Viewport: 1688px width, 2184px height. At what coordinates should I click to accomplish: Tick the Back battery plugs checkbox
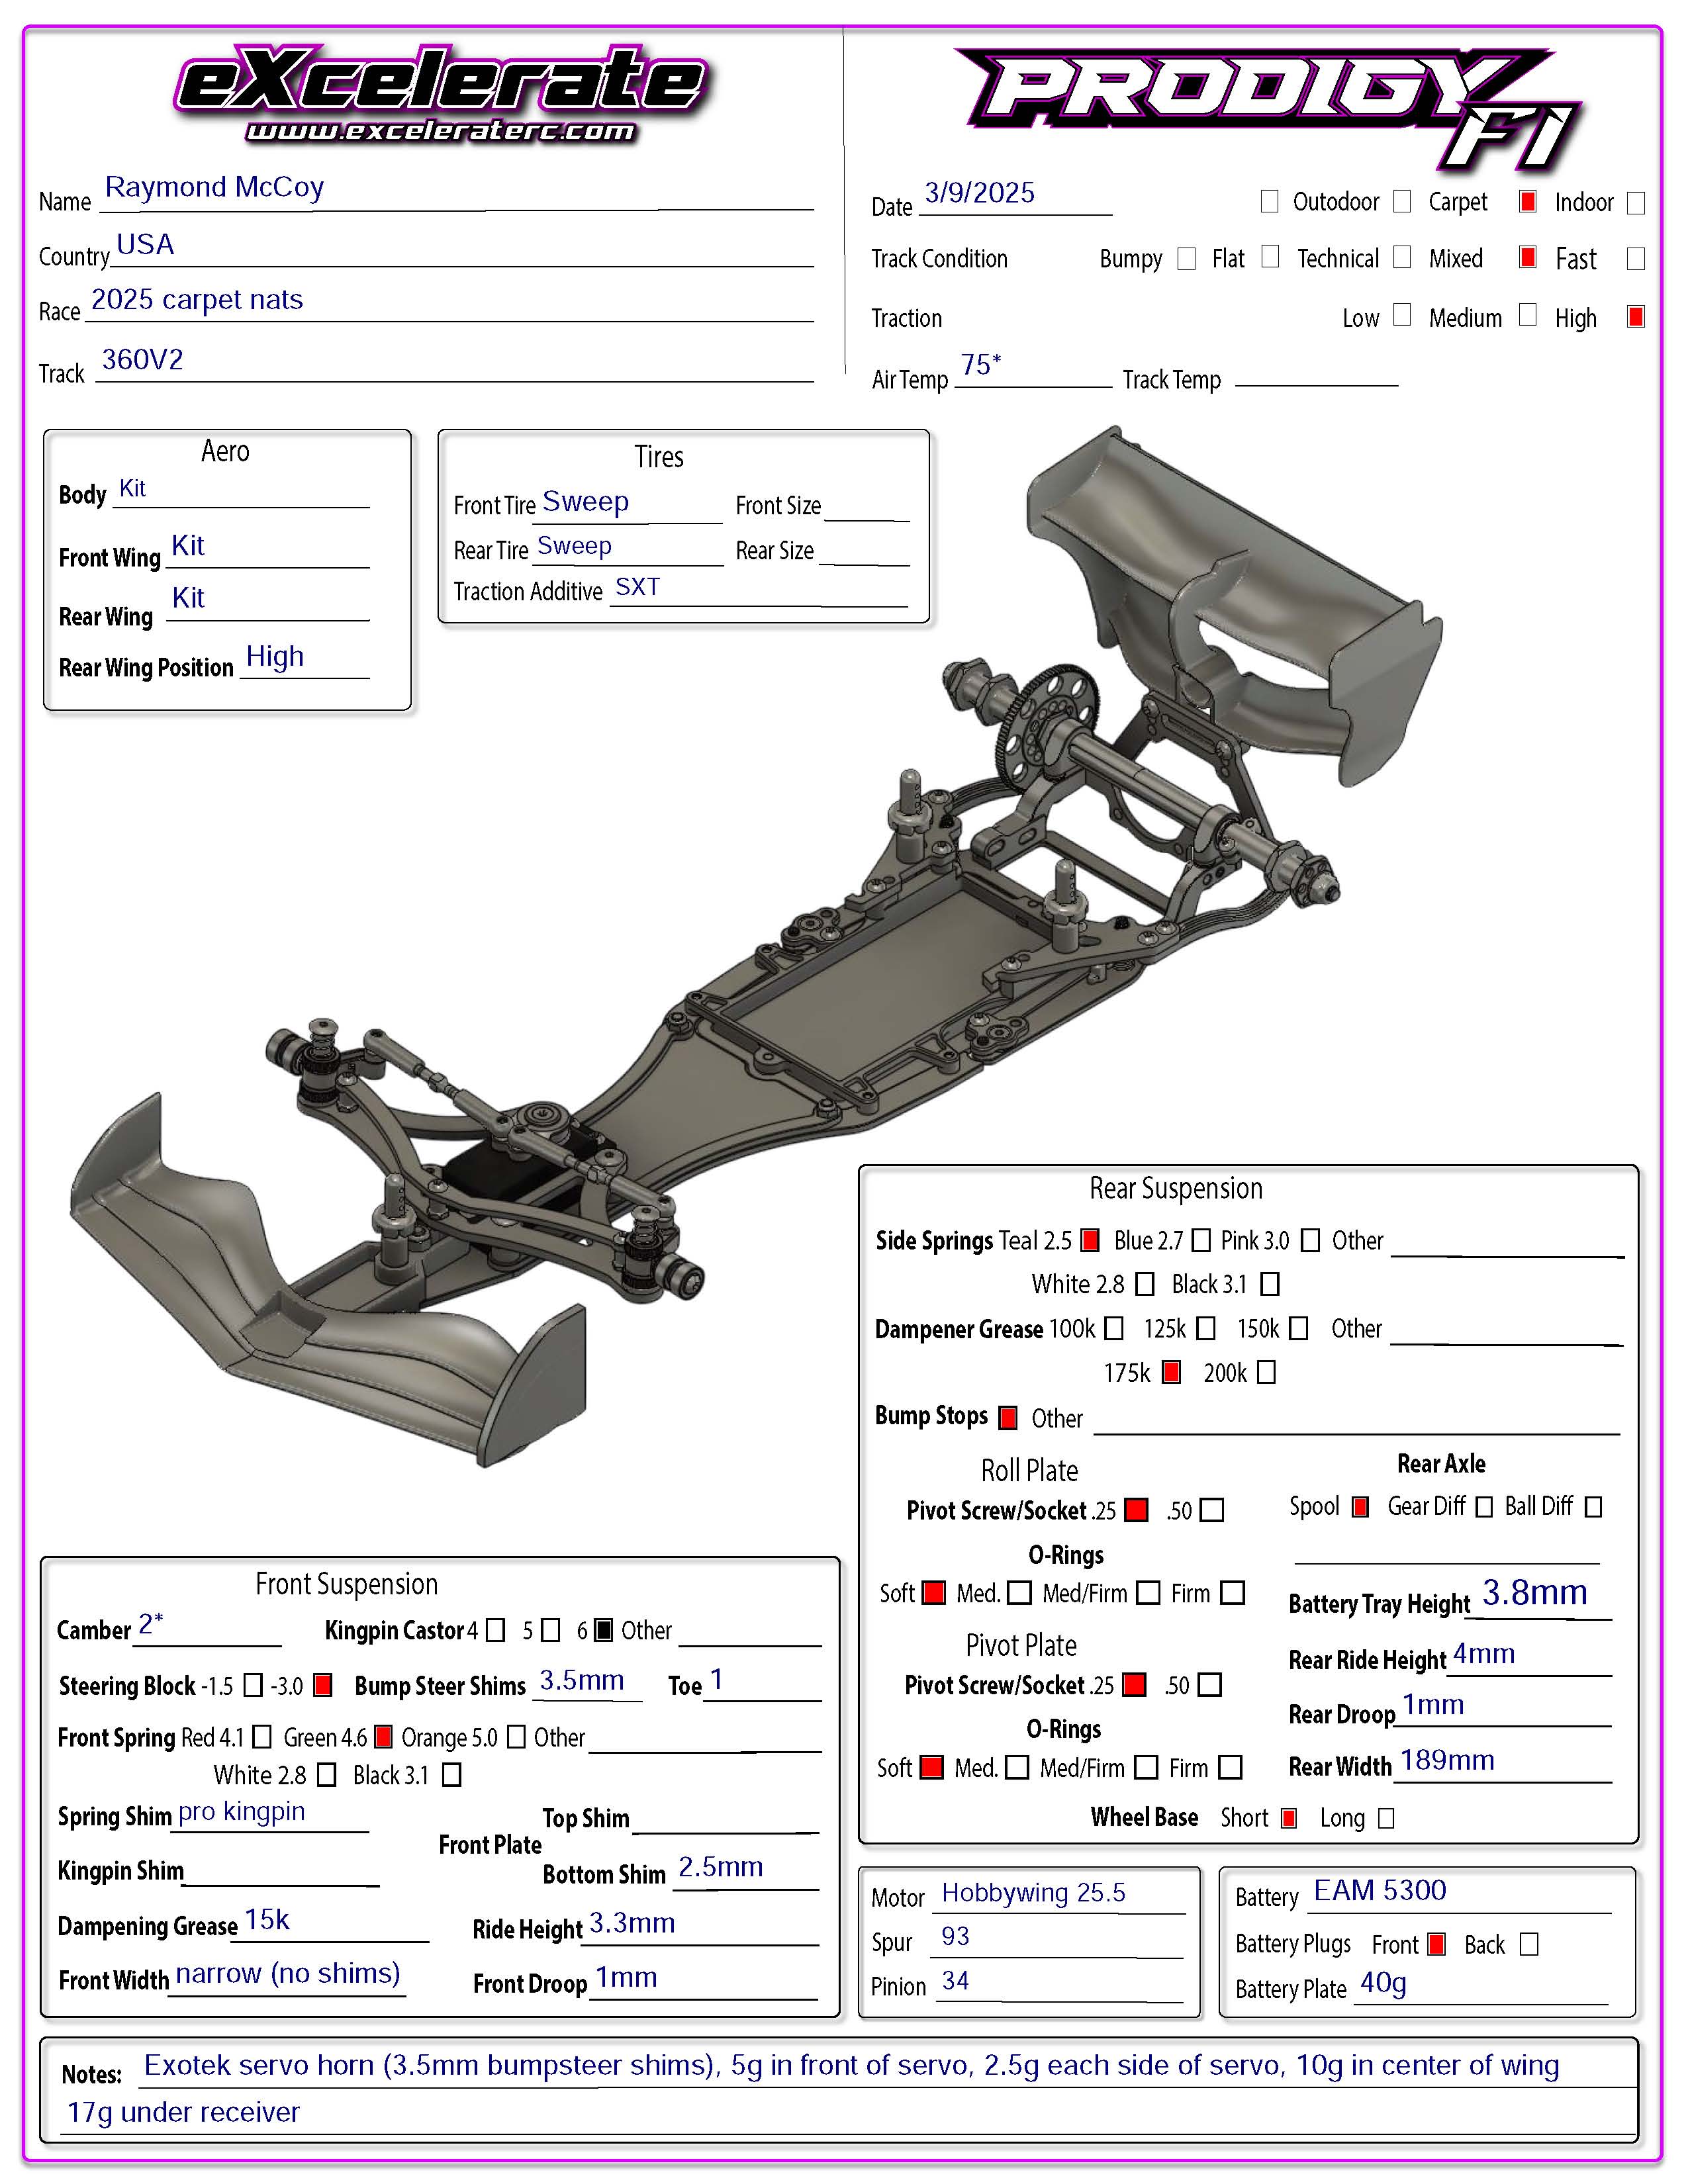click(x=1528, y=1944)
